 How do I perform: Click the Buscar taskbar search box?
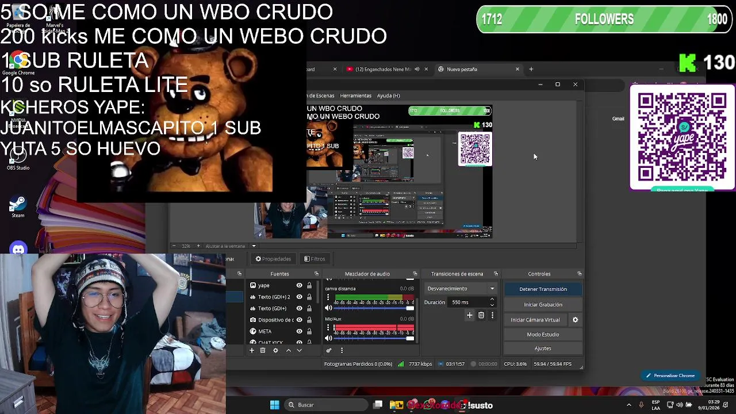point(326,405)
